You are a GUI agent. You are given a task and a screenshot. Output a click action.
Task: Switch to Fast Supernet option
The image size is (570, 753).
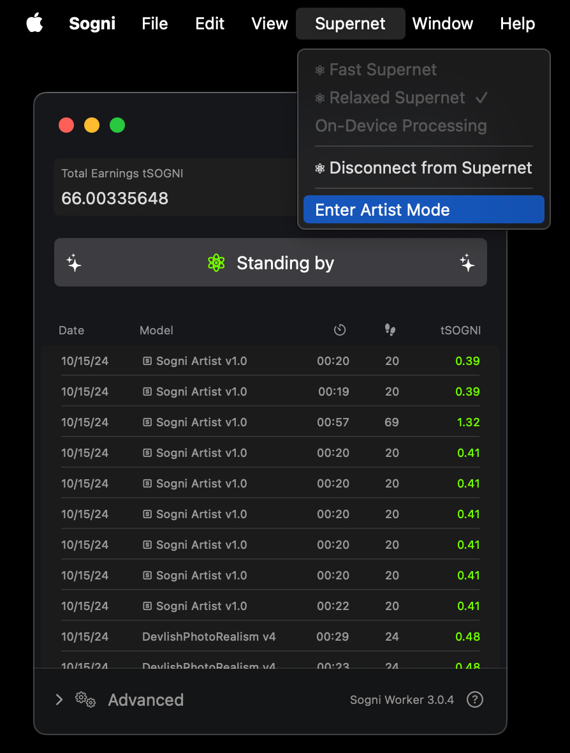point(383,70)
